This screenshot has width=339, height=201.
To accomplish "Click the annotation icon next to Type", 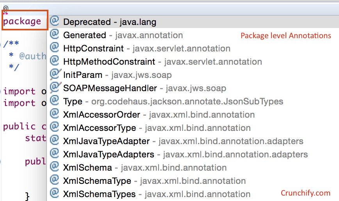I will coord(55,101).
